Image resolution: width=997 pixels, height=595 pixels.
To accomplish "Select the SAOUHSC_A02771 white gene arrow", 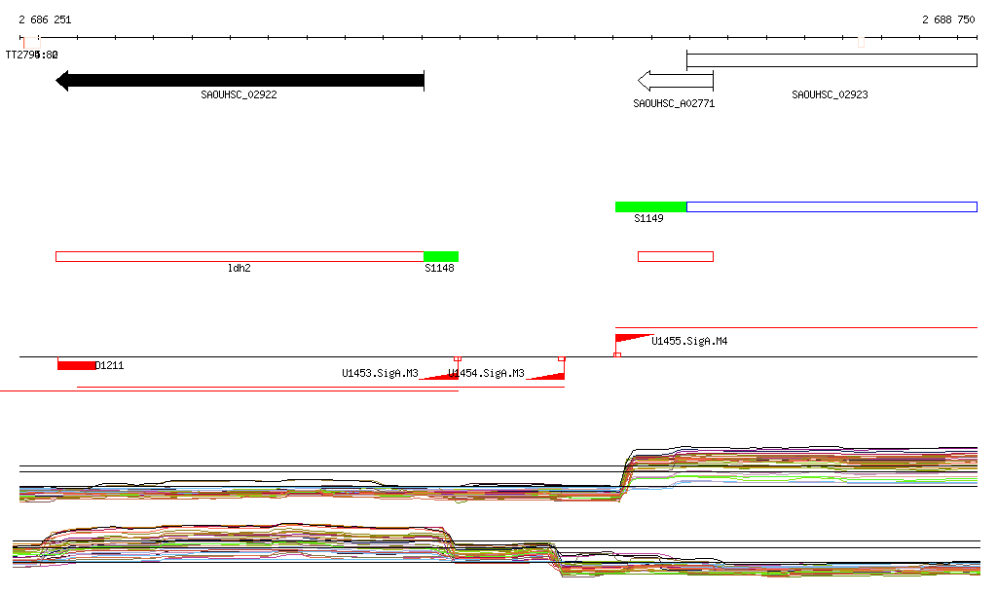I will [676, 81].
